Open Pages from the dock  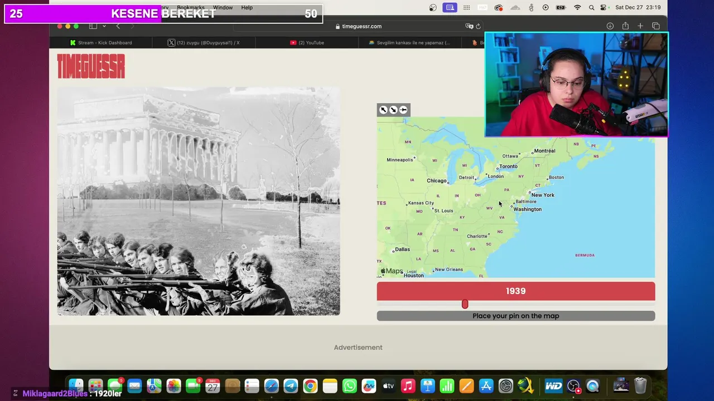(466, 385)
